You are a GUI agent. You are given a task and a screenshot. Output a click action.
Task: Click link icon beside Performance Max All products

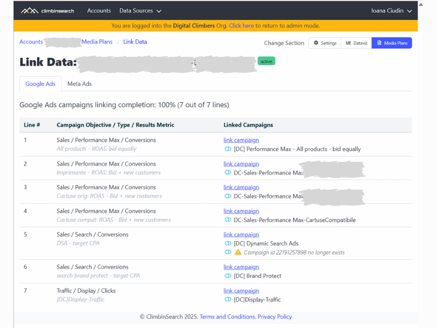(x=228, y=149)
